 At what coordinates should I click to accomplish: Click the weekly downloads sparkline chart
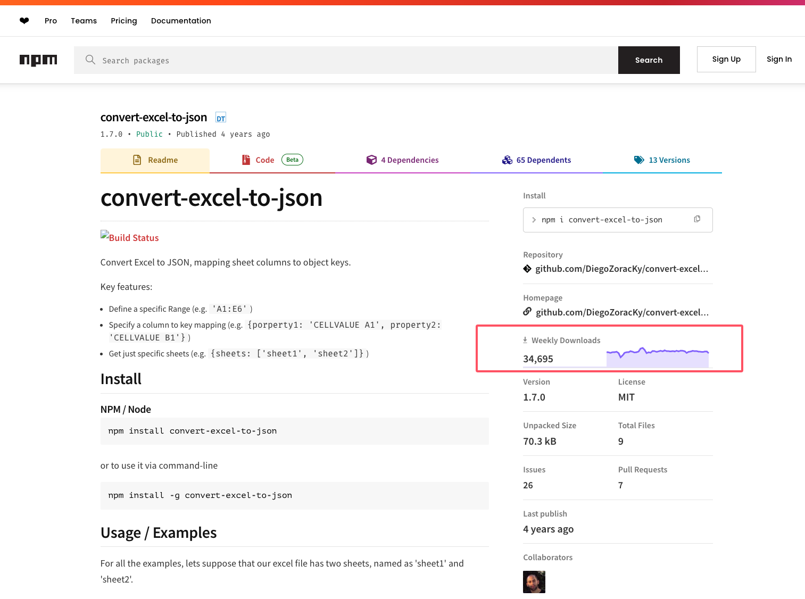(x=657, y=354)
